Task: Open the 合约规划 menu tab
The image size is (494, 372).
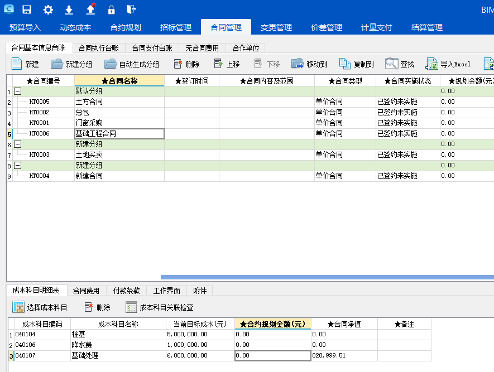Action: (126, 27)
